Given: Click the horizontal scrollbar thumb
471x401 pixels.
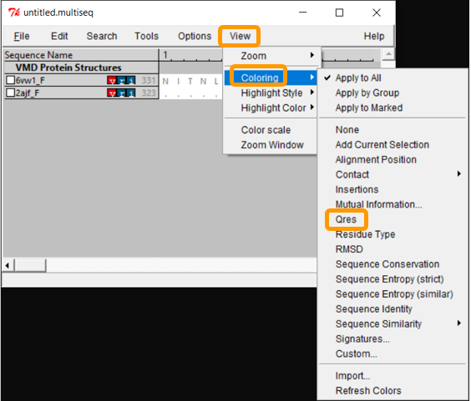Looking at the screenshot, I should click(x=30, y=265).
